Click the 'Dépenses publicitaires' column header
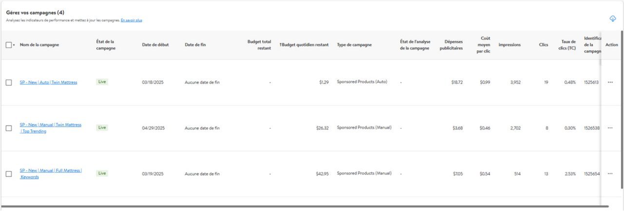Screen dimensions: 624x211 click(451, 45)
